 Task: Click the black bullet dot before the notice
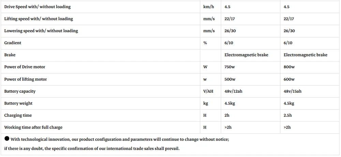coord(7,138)
